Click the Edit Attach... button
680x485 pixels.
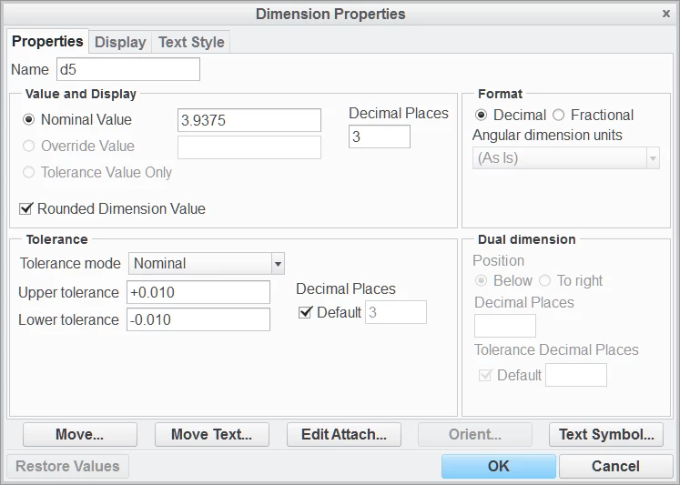tap(344, 434)
